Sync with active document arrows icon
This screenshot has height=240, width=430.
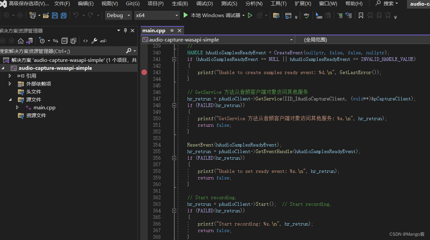[x=56, y=41]
